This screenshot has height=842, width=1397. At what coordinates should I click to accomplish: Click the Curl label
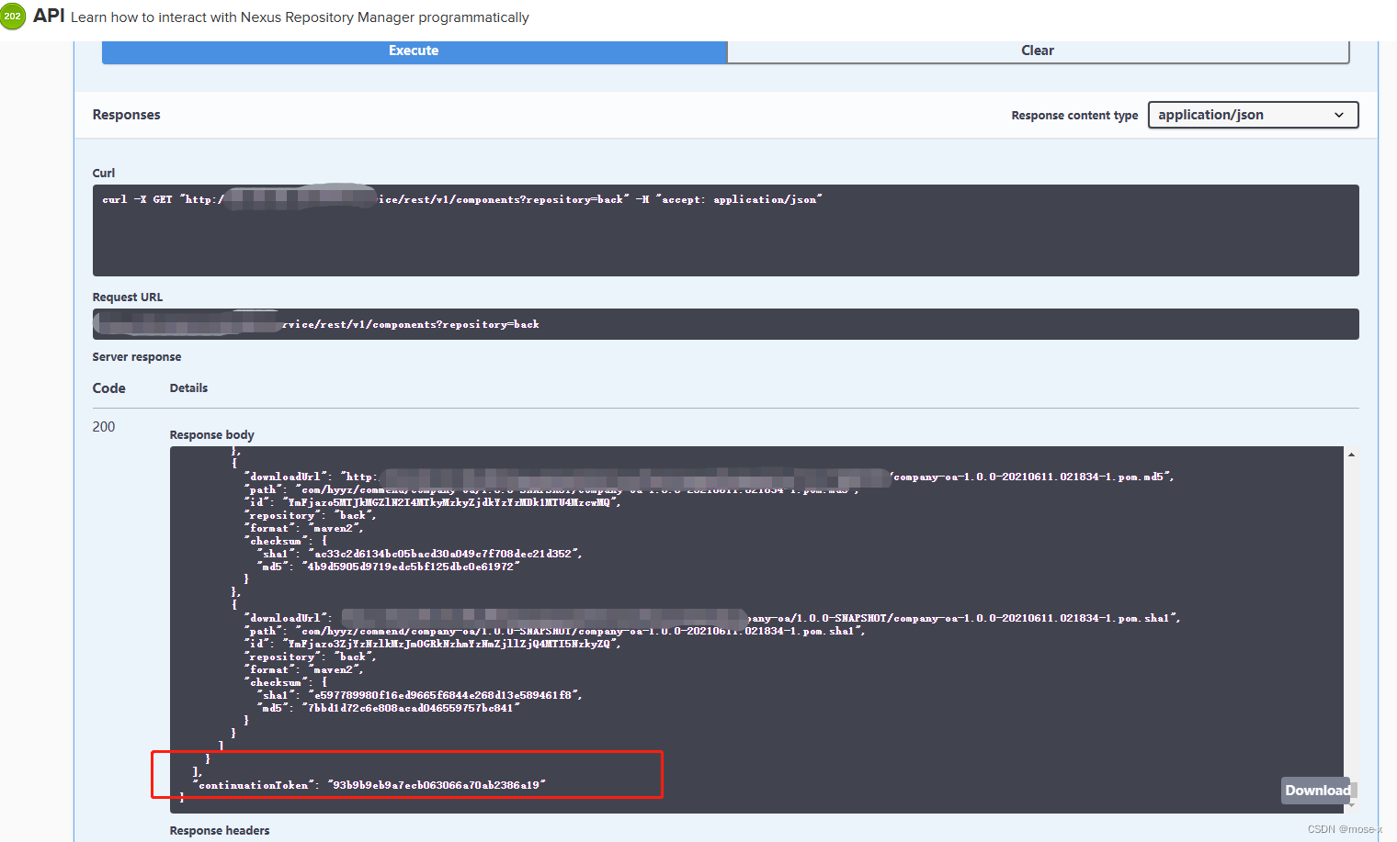point(104,173)
